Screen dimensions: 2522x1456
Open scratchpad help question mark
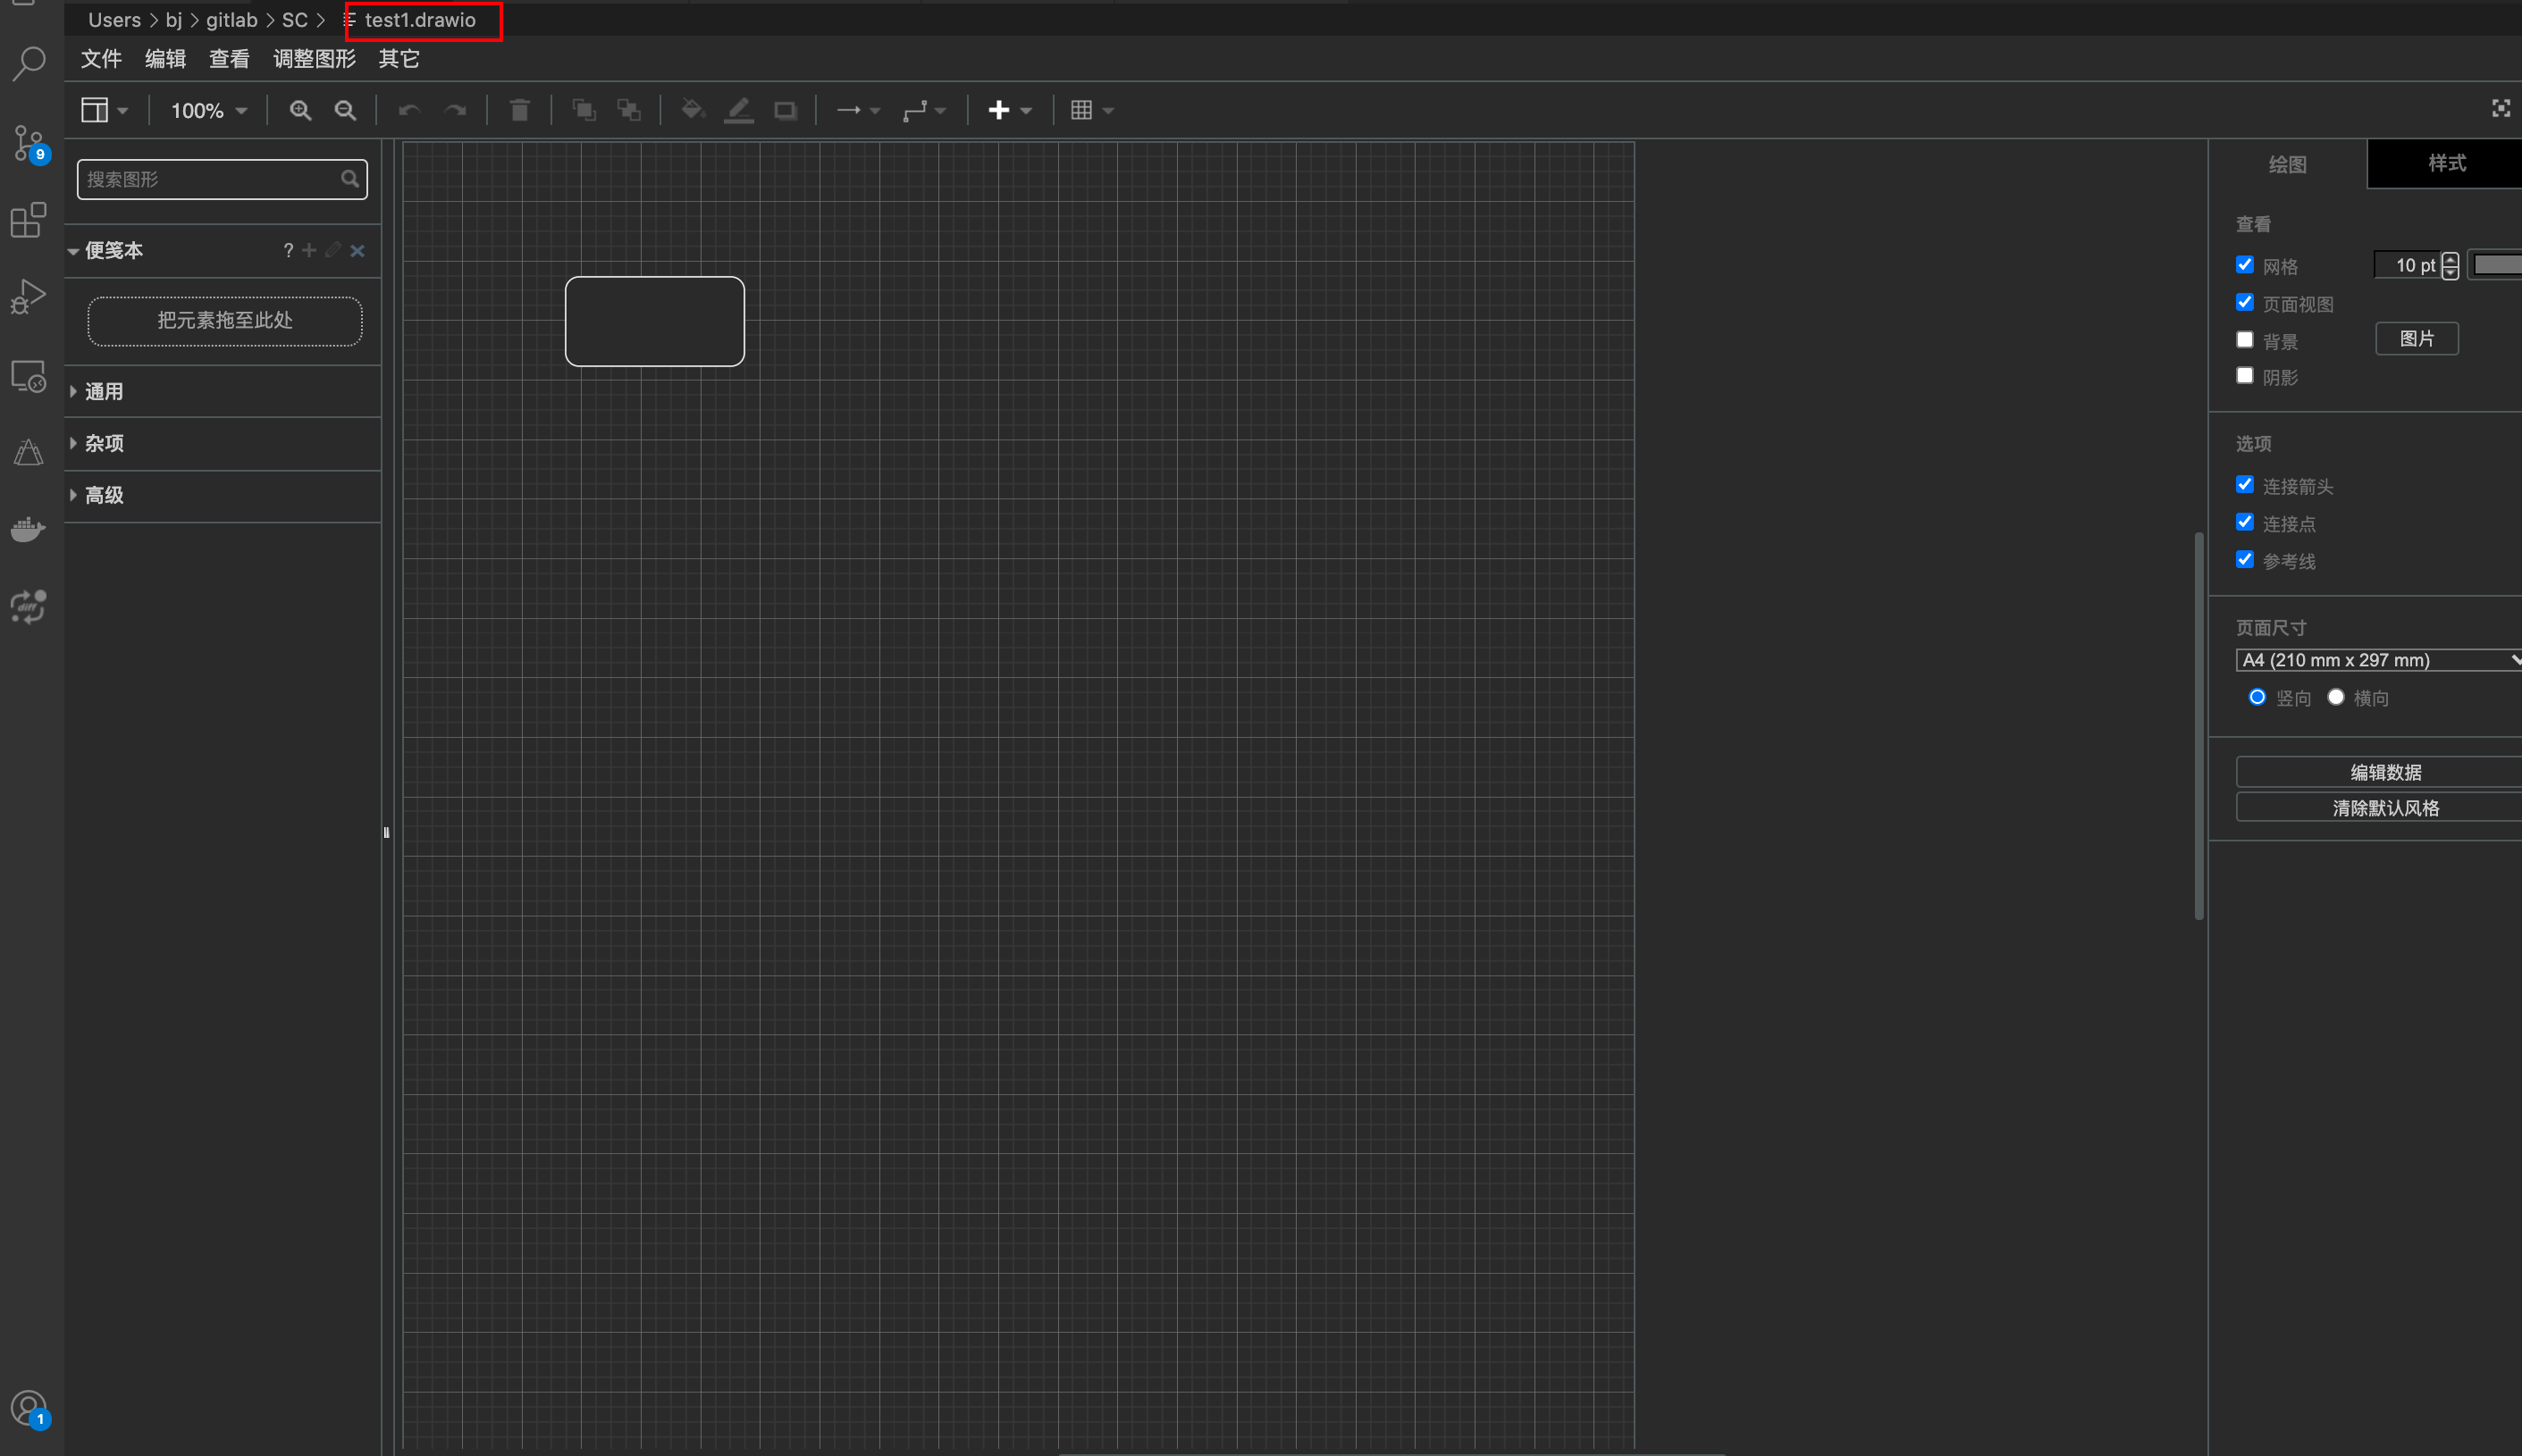tap(288, 250)
